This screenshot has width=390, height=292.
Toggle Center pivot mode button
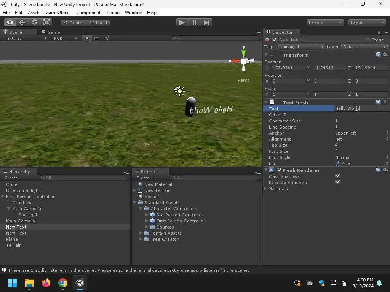tap(74, 23)
